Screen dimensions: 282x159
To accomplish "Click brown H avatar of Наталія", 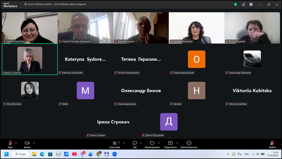I will (197, 90).
